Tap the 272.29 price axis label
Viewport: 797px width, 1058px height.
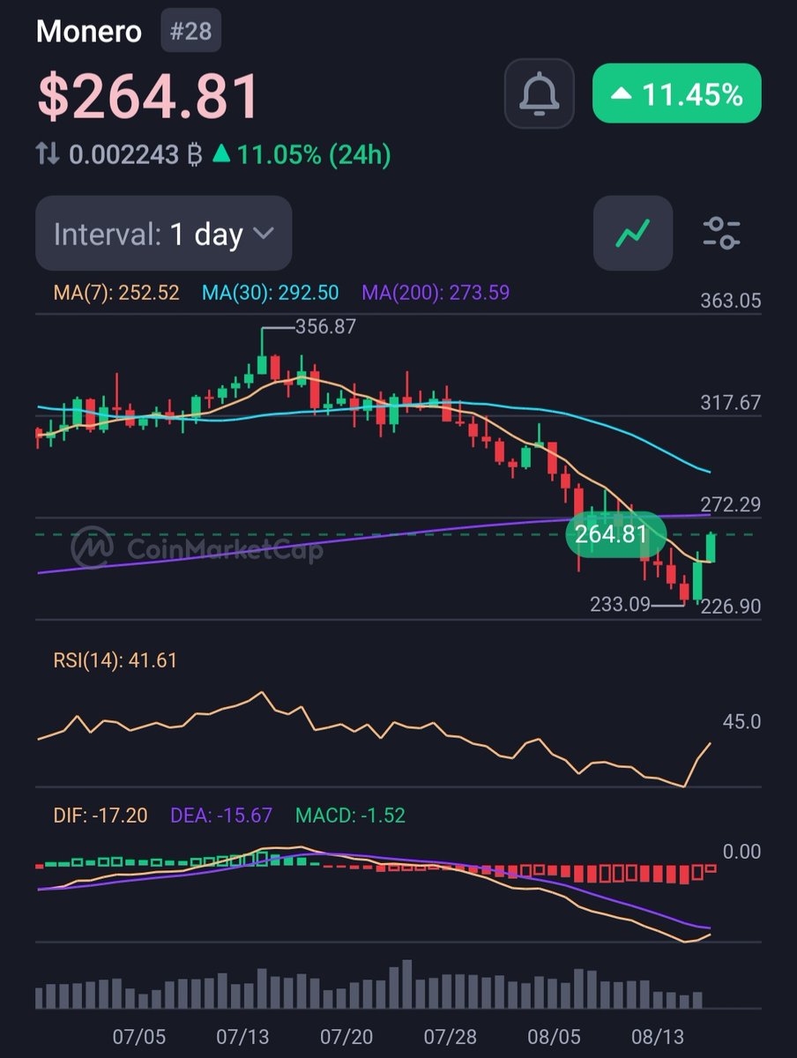click(x=730, y=505)
